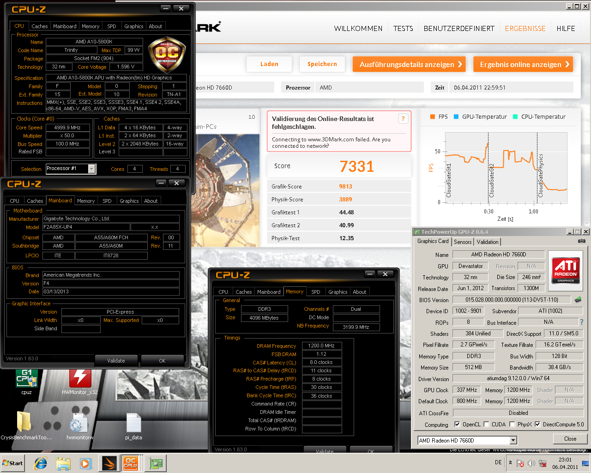Click OK in the CPU-Z Mainboard window
The width and height of the screenshot is (591, 473).
coord(162,361)
